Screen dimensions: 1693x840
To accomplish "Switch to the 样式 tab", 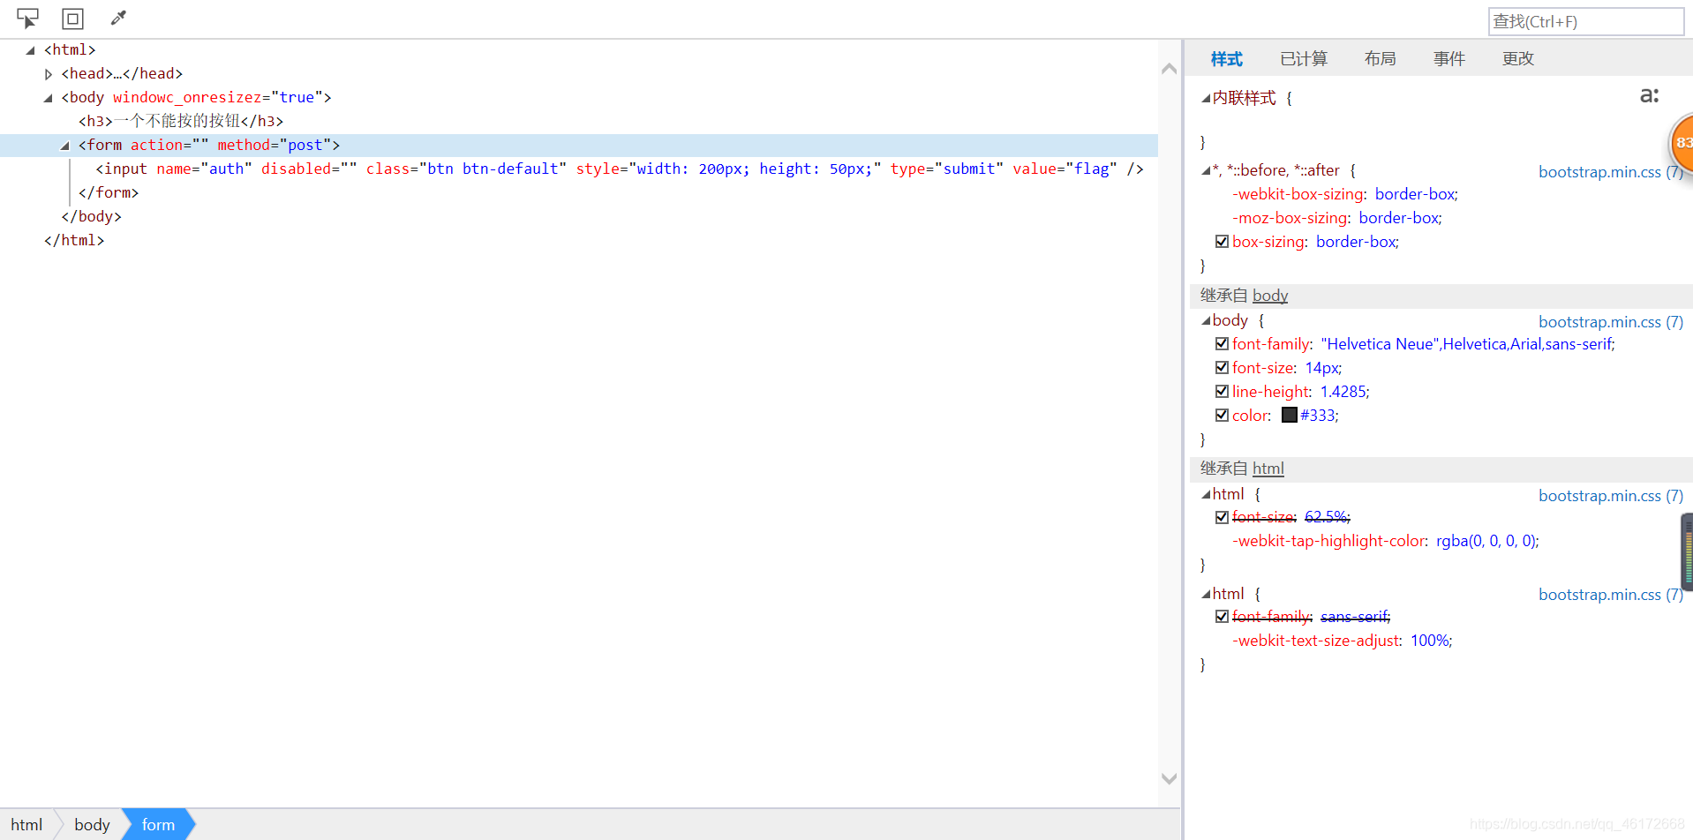I will point(1226,59).
